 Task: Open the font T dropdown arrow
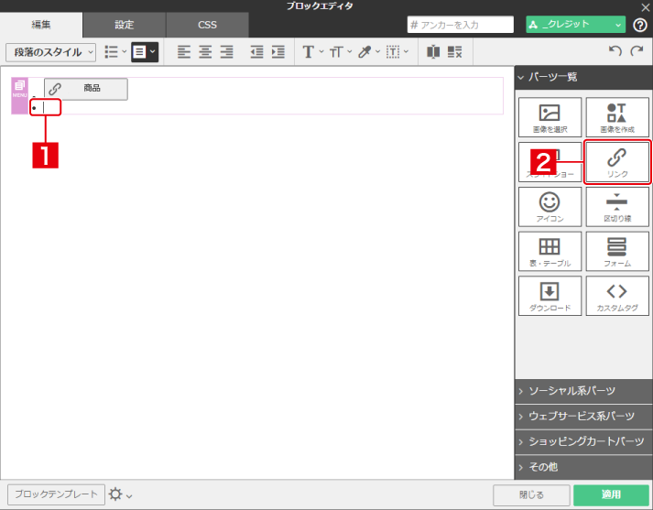(321, 52)
